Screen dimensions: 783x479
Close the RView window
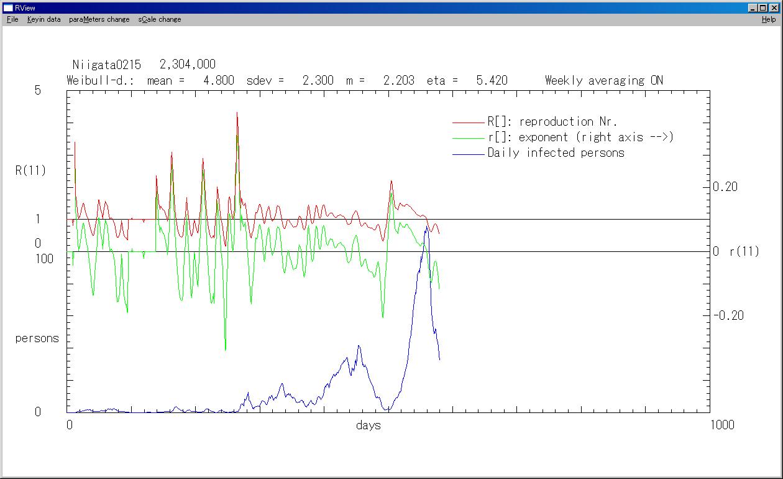point(774,7)
